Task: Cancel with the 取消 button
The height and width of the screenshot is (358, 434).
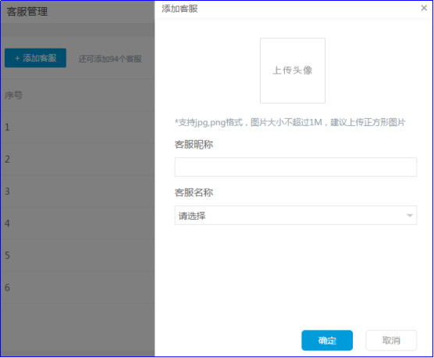Action: (x=391, y=340)
